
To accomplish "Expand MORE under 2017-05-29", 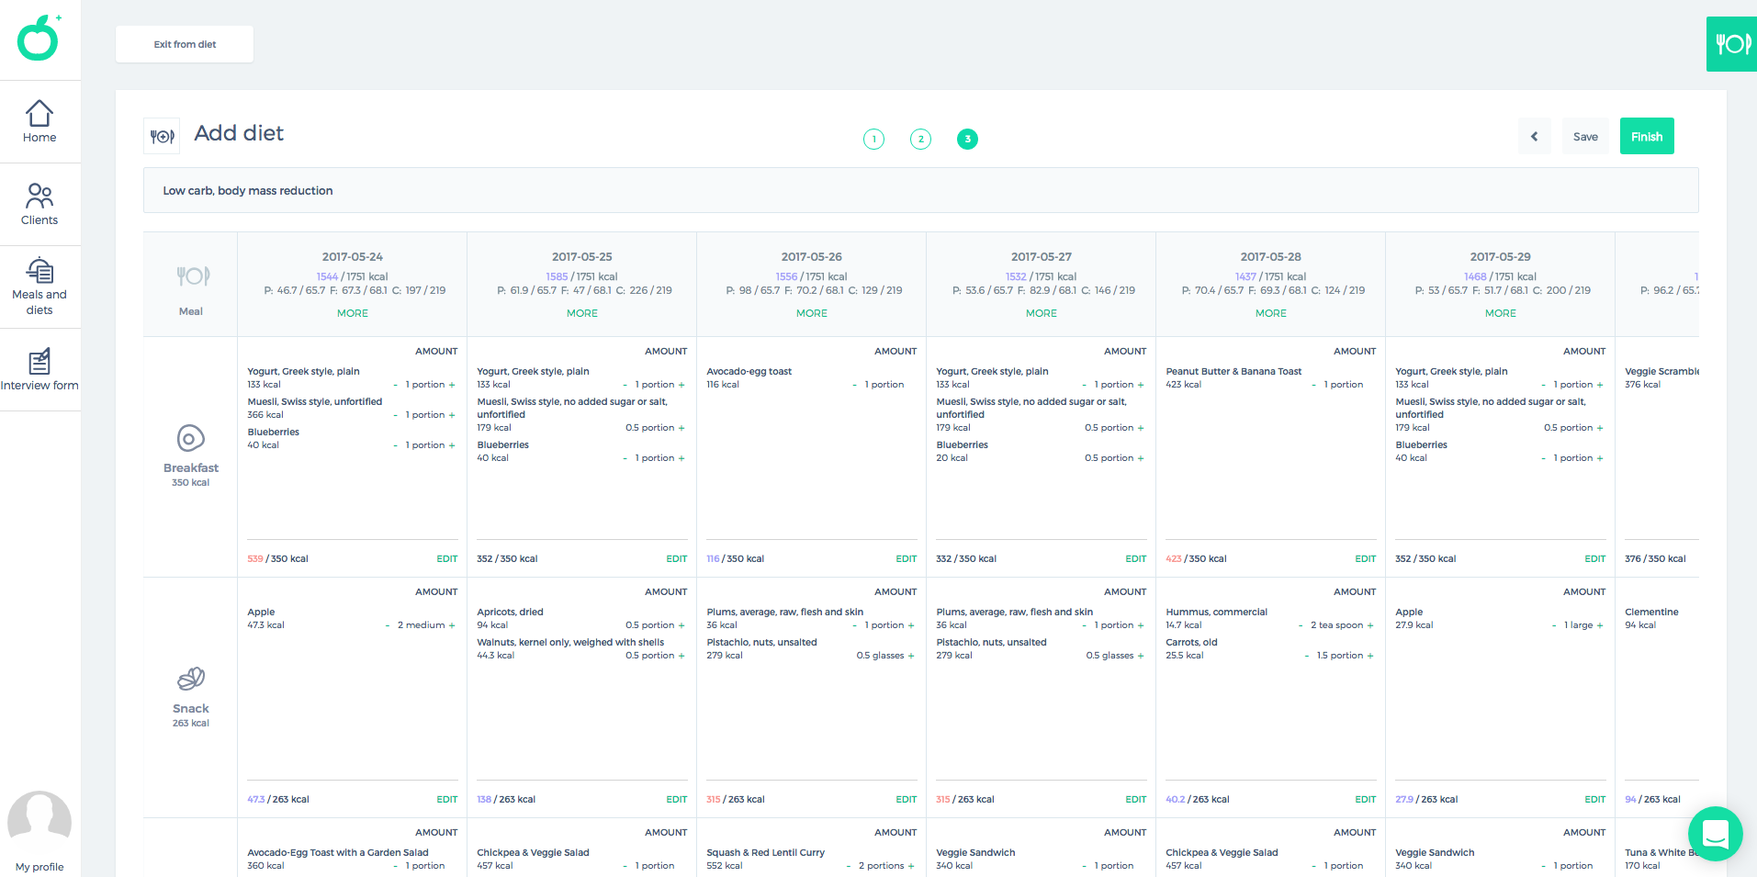I will coord(1501,313).
